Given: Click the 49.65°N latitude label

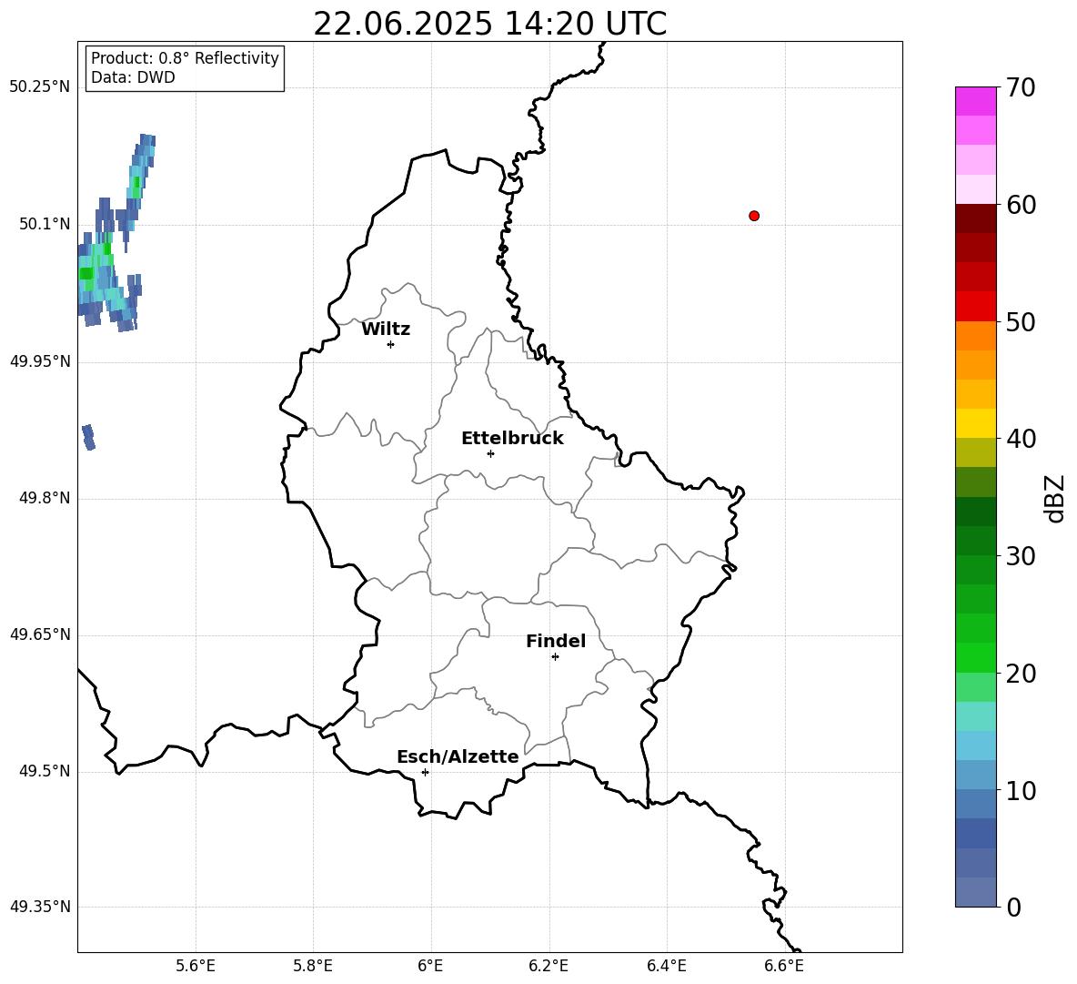Looking at the screenshot, I should (40, 634).
